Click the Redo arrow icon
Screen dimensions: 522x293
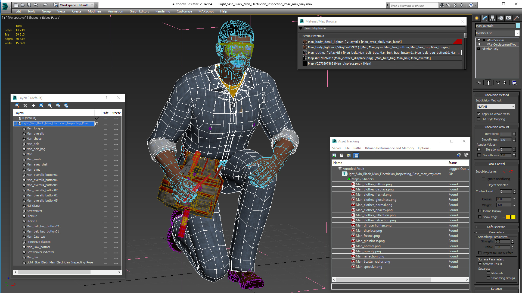pyautogui.click(x=45, y=5)
